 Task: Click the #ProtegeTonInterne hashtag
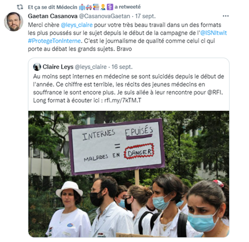[x=54, y=41]
